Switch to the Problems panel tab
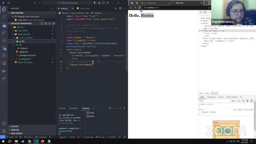Image resolution: width=256 pixels, height=144 pixels. click(74, 108)
